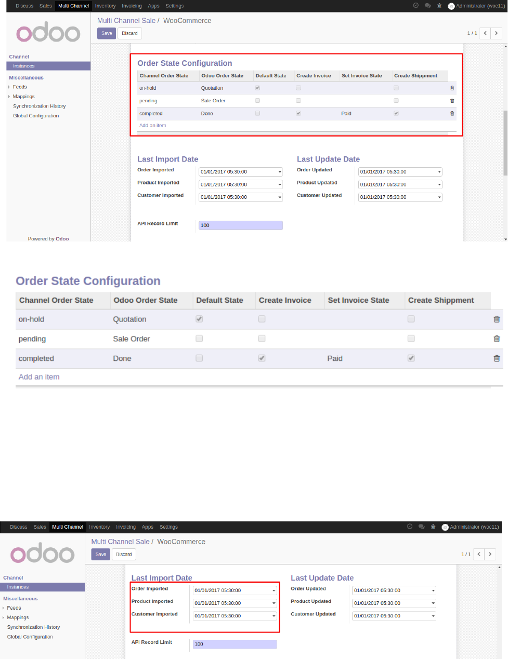Click vertical scrollbar in top screenshot

[505, 143]
